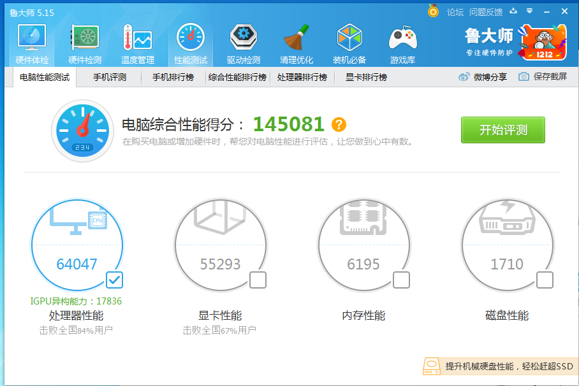Click the memory score 6195
The height and width of the screenshot is (386, 579).
pos(363,264)
